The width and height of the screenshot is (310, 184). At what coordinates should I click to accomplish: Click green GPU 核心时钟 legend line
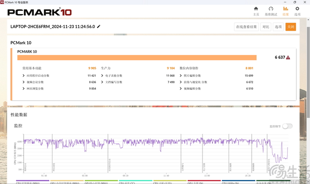point(101,181)
